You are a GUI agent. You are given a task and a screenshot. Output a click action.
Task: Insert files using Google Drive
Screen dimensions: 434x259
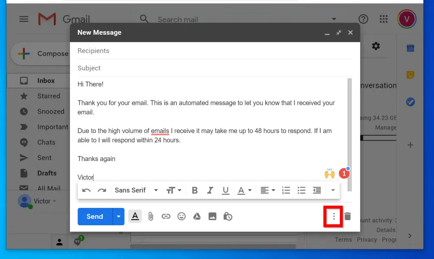coord(197,216)
